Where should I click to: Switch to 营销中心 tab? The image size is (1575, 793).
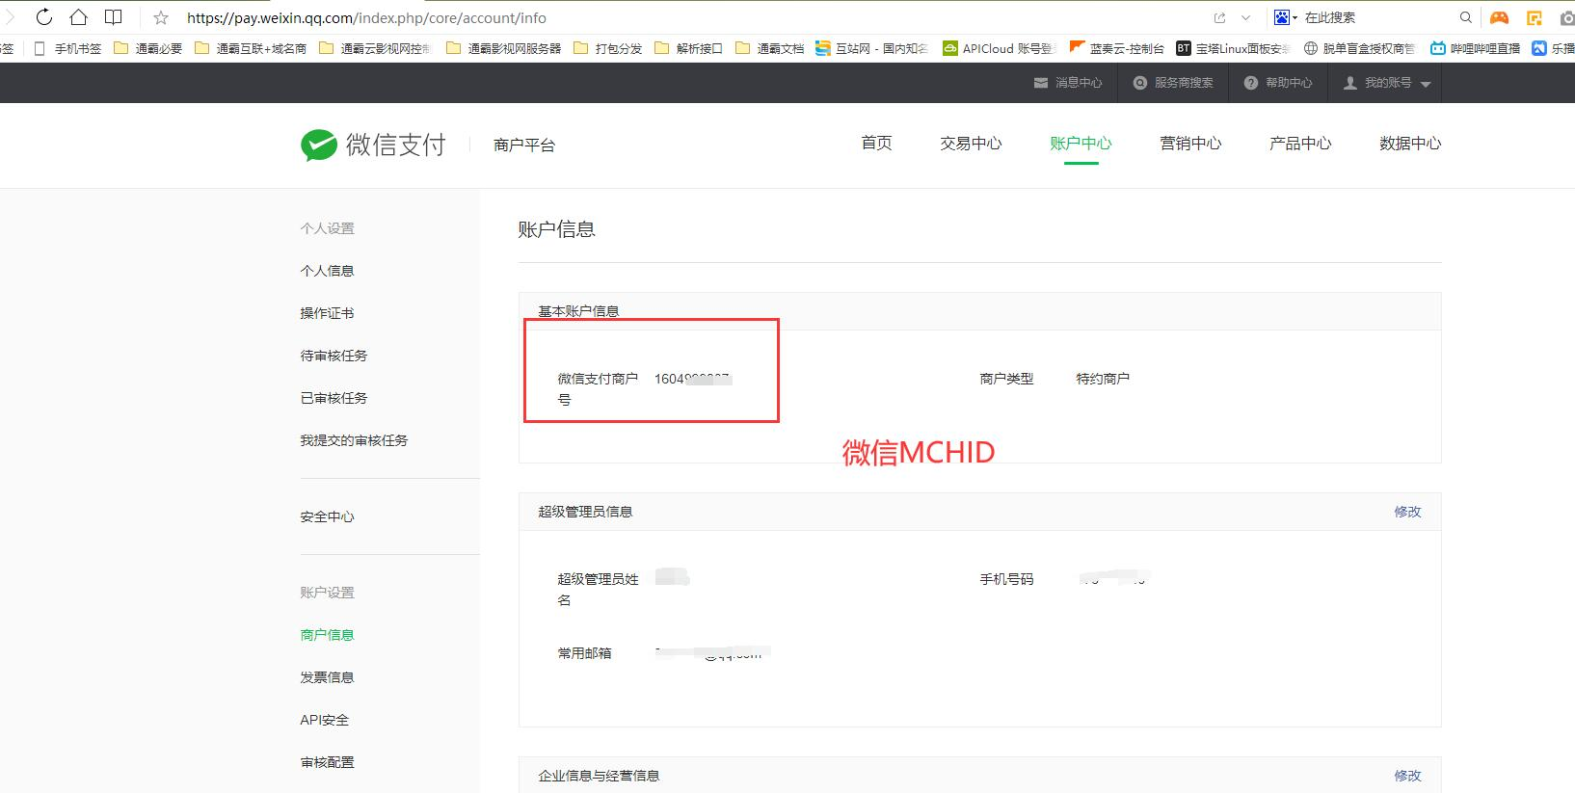[x=1190, y=143]
